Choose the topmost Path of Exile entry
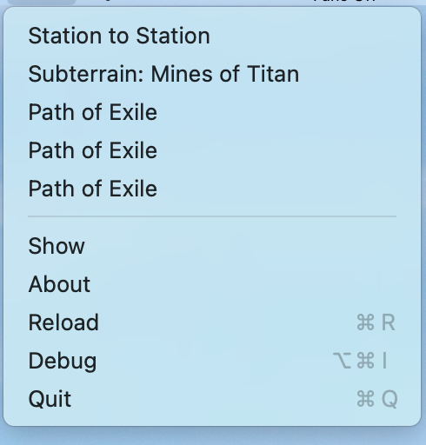Viewport: 426px width, 445px height. tap(212, 112)
